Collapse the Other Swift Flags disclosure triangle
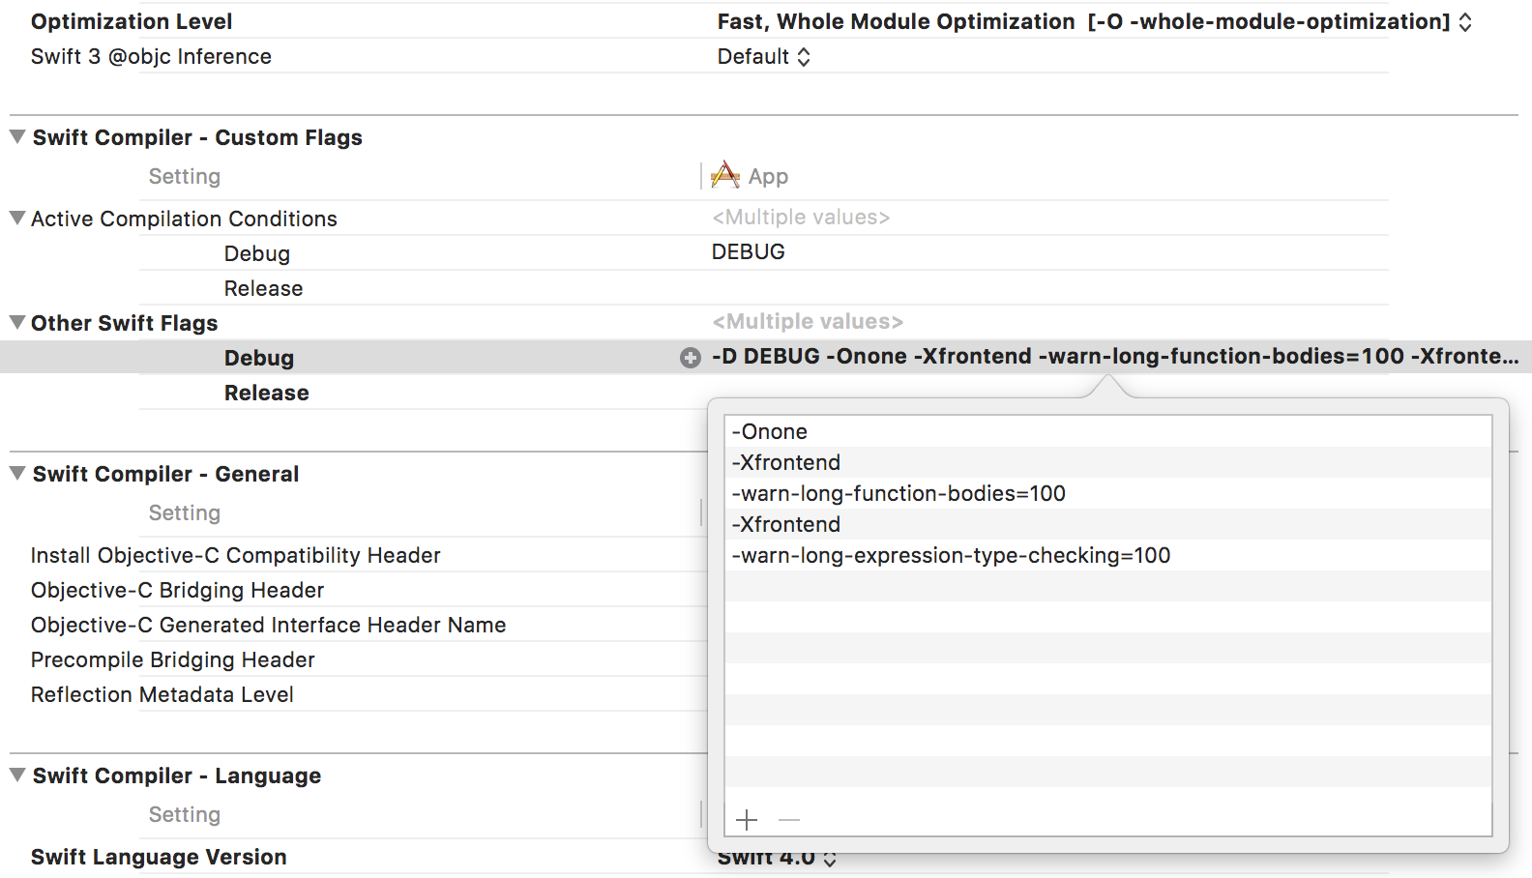 pyautogui.click(x=17, y=323)
